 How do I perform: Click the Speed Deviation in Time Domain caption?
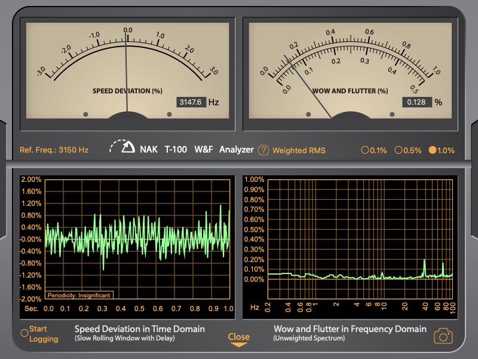coord(140,329)
